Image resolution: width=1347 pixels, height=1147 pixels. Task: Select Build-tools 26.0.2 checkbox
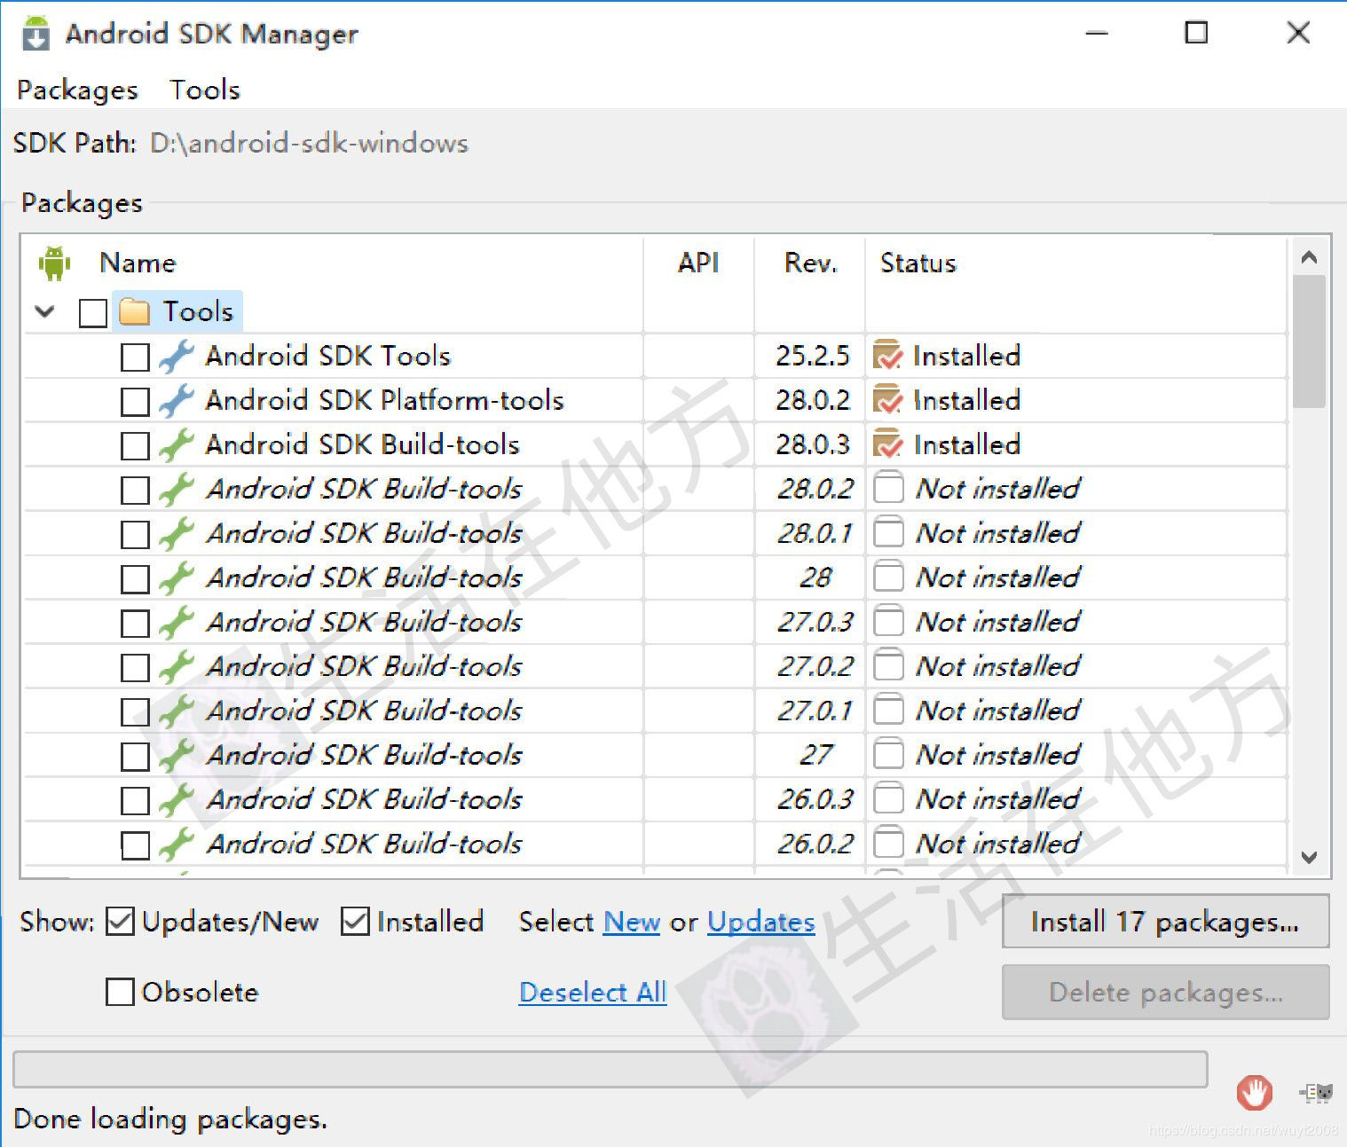pos(135,845)
